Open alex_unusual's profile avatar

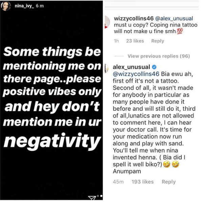(106, 68)
